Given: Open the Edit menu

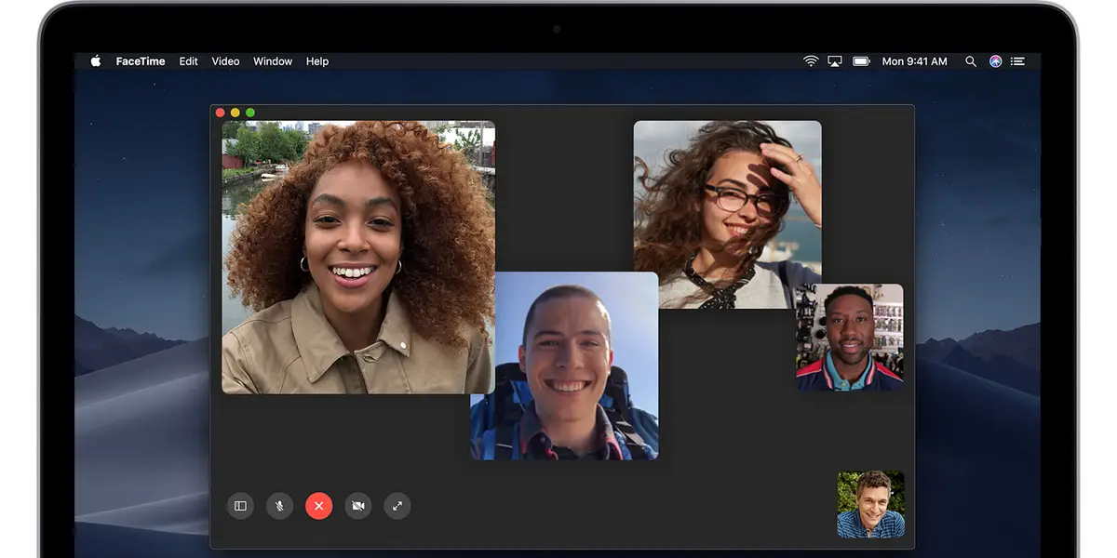Looking at the screenshot, I should click(189, 61).
